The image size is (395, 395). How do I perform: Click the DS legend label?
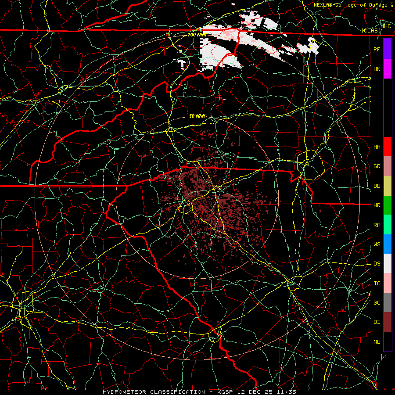tap(377, 264)
